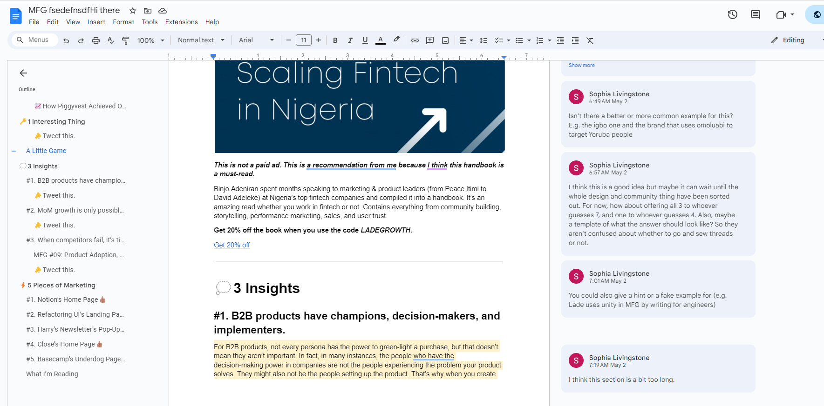Click 'Show more' on the comment
The image size is (824, 406).
581,65
